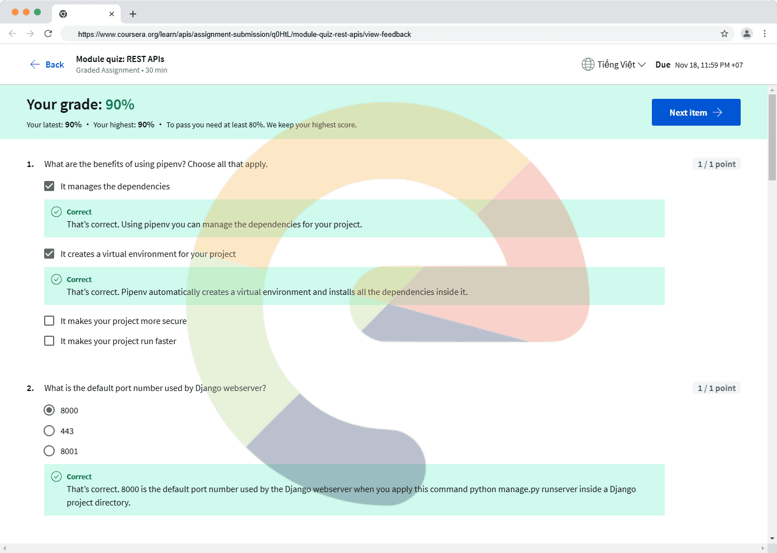The height and width of the screenshot is (553, 777).
Task: Click the Coursera favicon on the browser tab
Action: pos(63,14)
